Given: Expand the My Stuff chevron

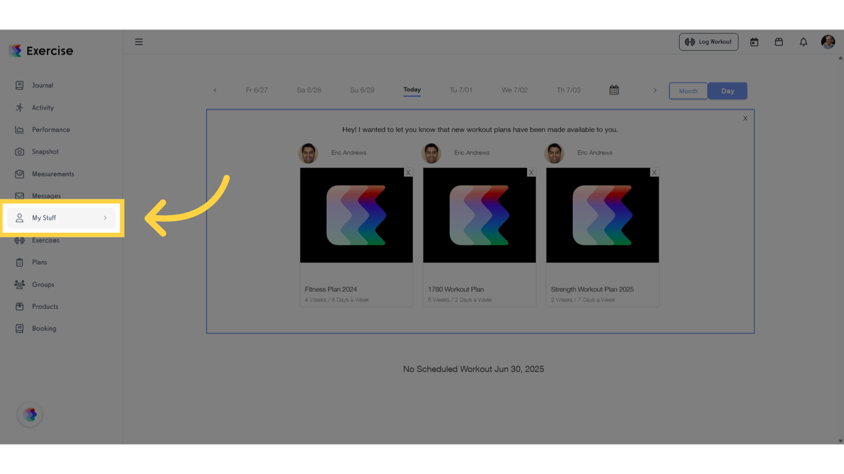Looking at the screenshot, I should pyautogui.click(x=105, y=218).
